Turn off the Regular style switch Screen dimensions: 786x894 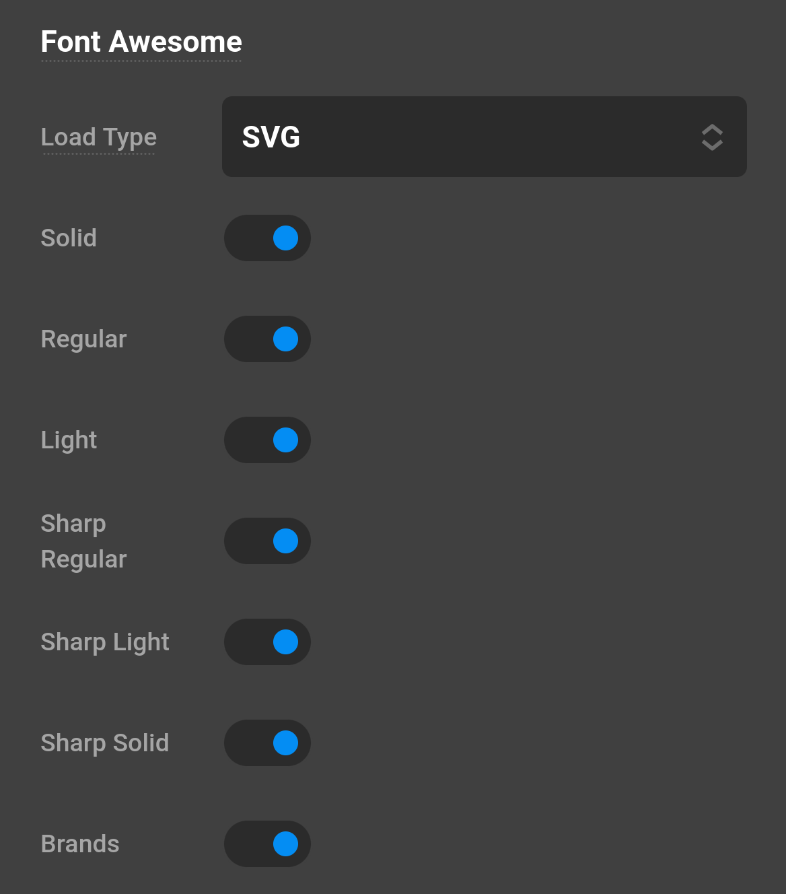(267, 339)
